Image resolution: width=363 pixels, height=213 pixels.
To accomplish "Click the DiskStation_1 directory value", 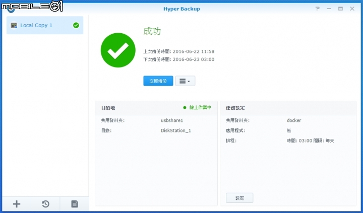I will (x=176, y=130).
